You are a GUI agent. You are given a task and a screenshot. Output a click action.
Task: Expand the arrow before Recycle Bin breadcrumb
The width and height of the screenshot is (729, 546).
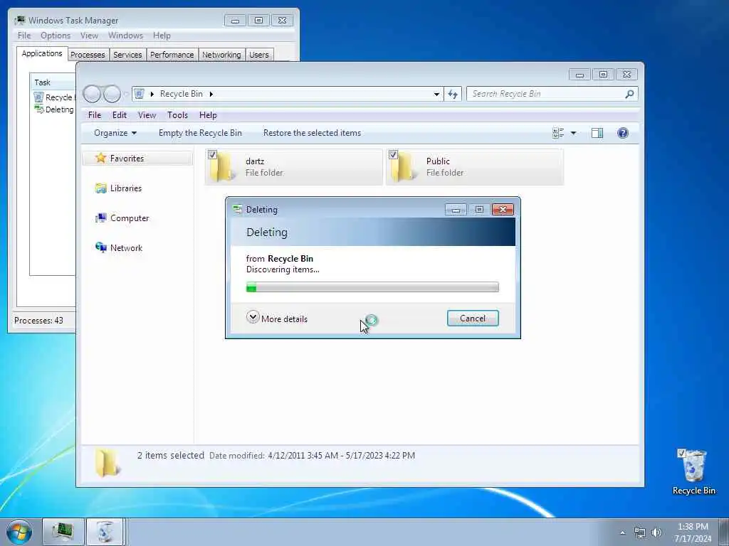pos(152,95)
